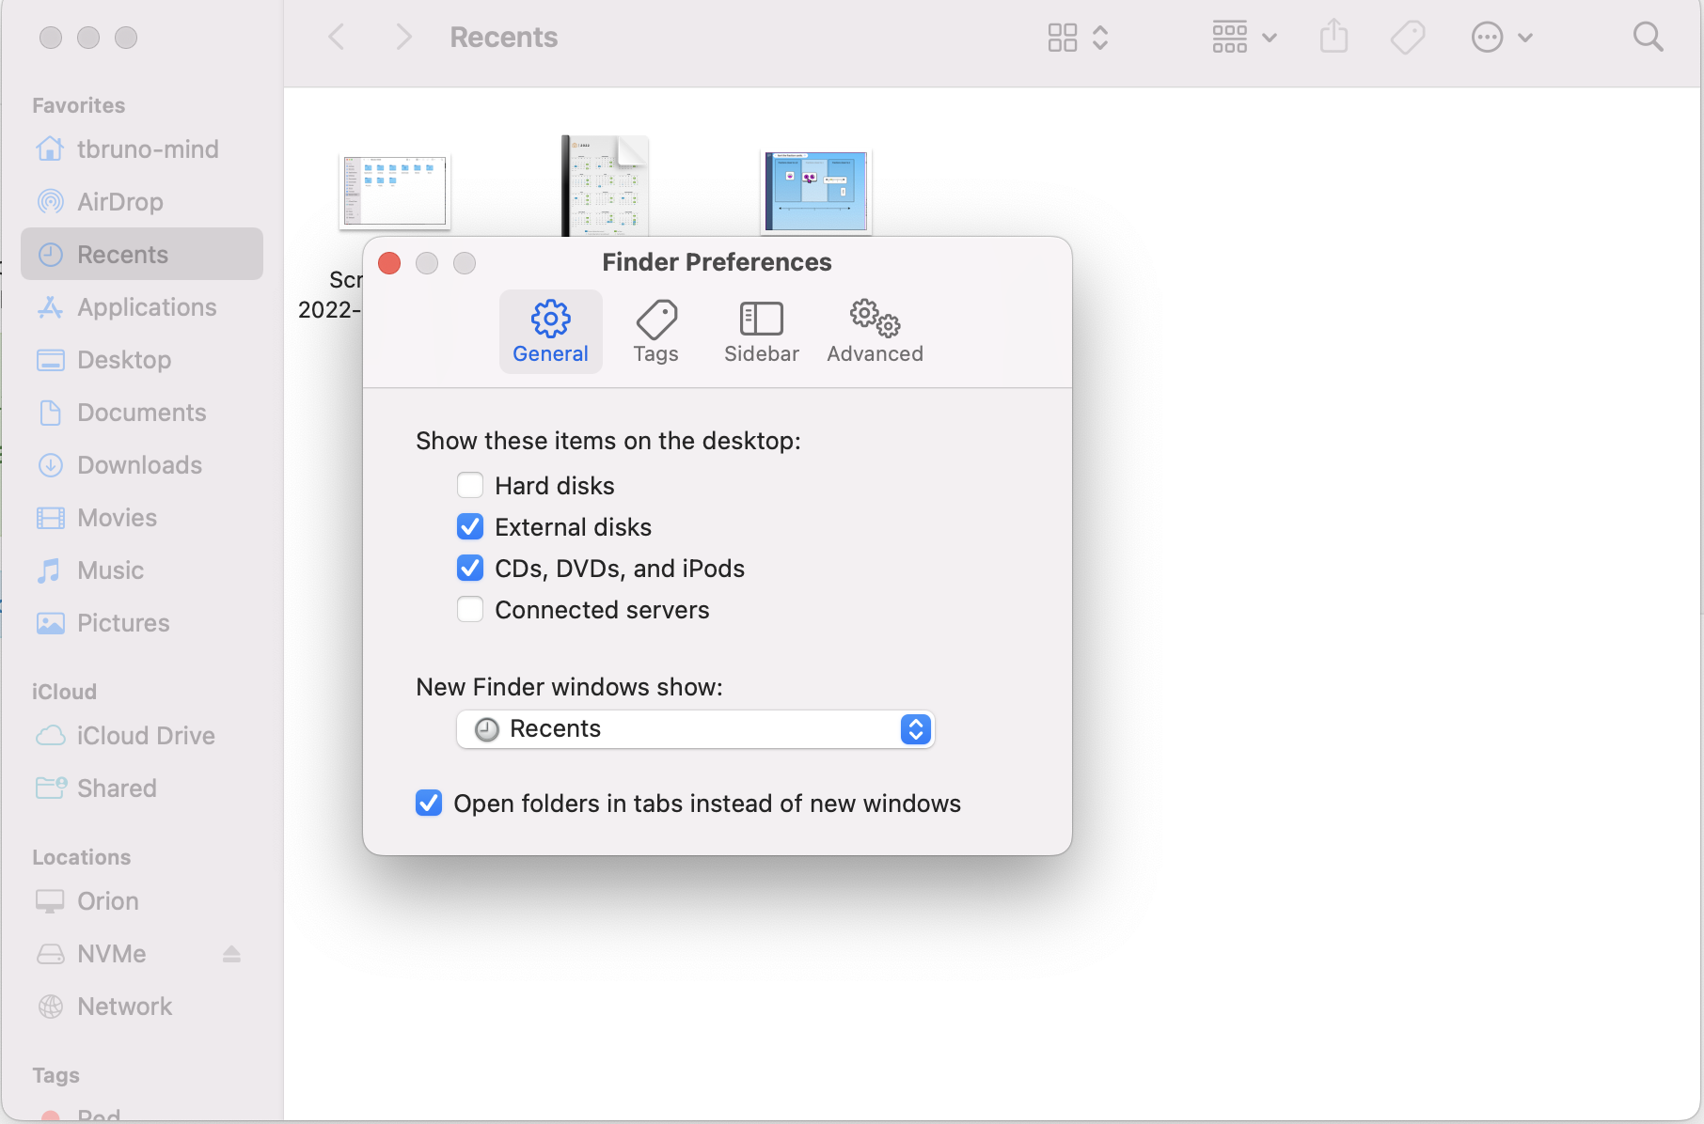Screen dimensions: 1704x1124
Task: Open Documents folder in sidebar
Action: [x=142, y=412]
